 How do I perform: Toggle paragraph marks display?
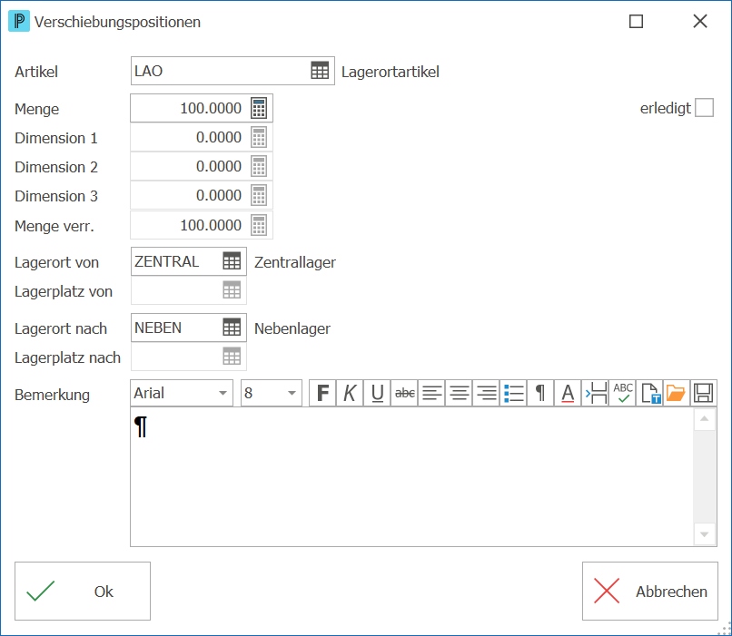(x=540, y=393)
